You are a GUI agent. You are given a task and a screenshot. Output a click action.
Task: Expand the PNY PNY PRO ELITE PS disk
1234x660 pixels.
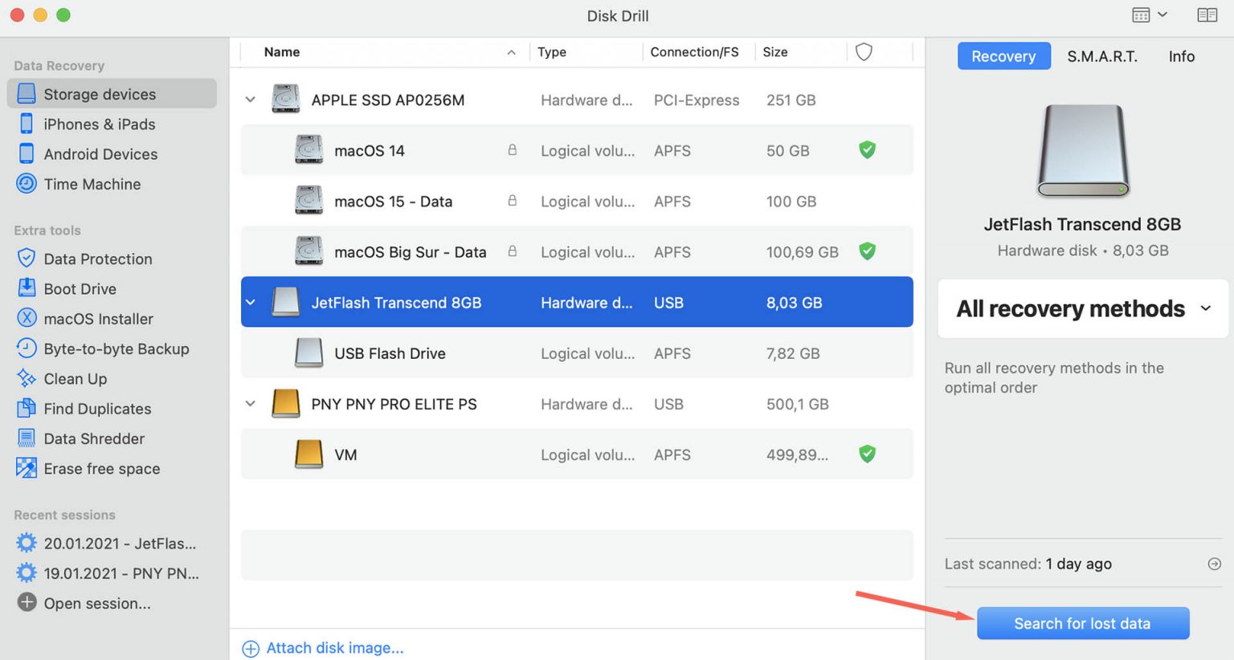(x=250, y=404)
